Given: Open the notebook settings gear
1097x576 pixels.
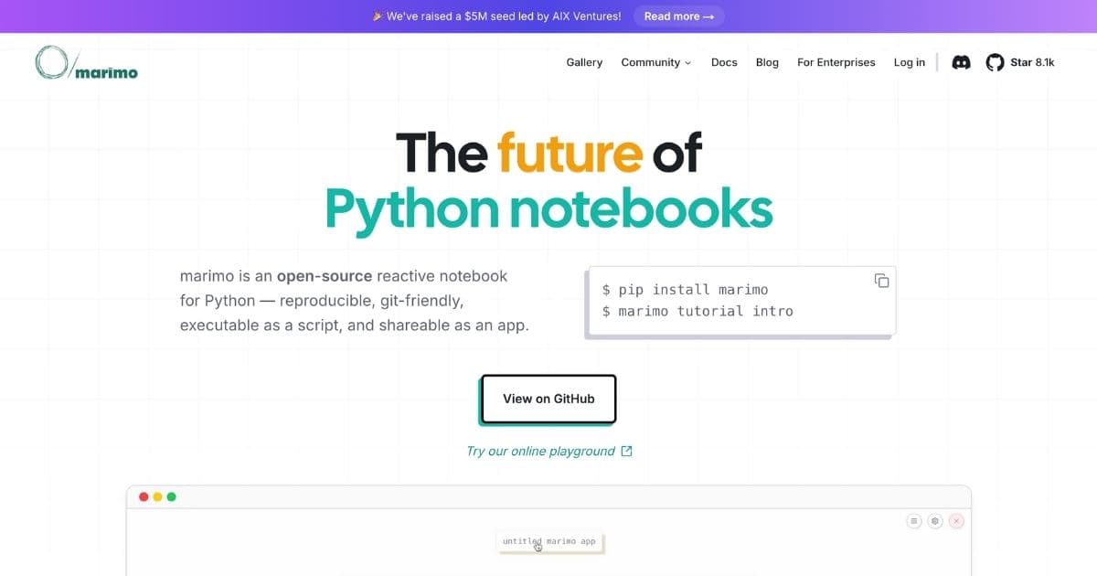Looking at the screenshot, I should pyautogui.click(x=935, y=520).
